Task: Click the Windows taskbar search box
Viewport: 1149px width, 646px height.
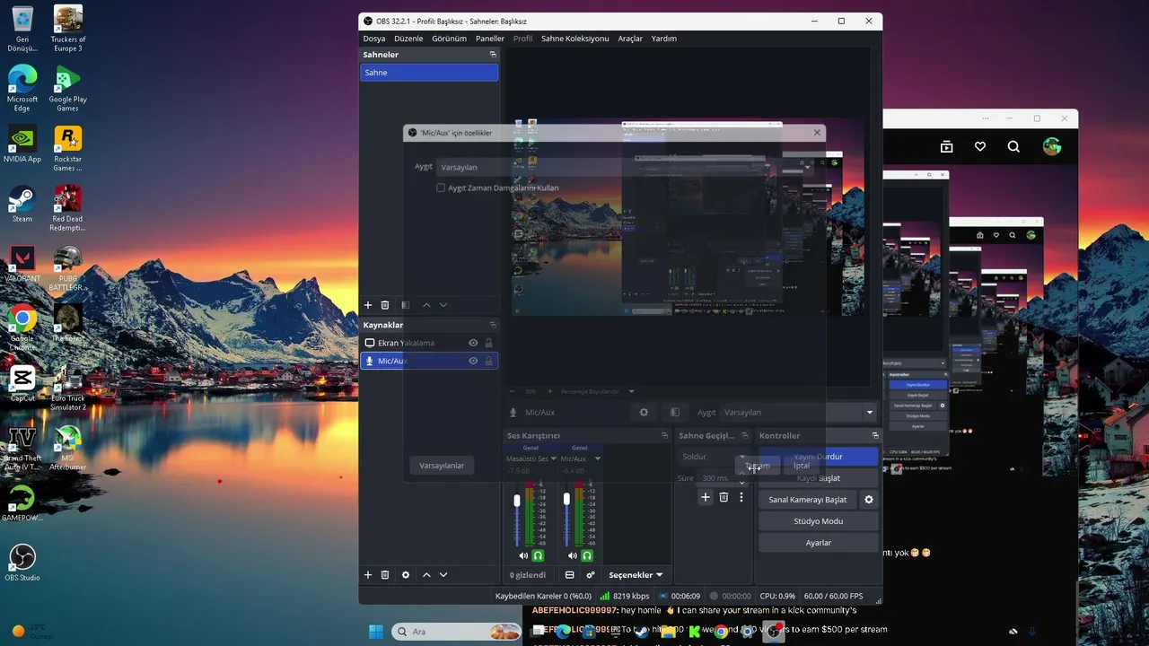Action: (457, 632)
